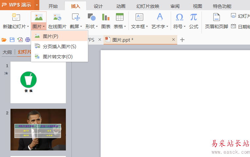Expand the 新建幻灯片 dropdown arrow

click(x=28, y=27)
